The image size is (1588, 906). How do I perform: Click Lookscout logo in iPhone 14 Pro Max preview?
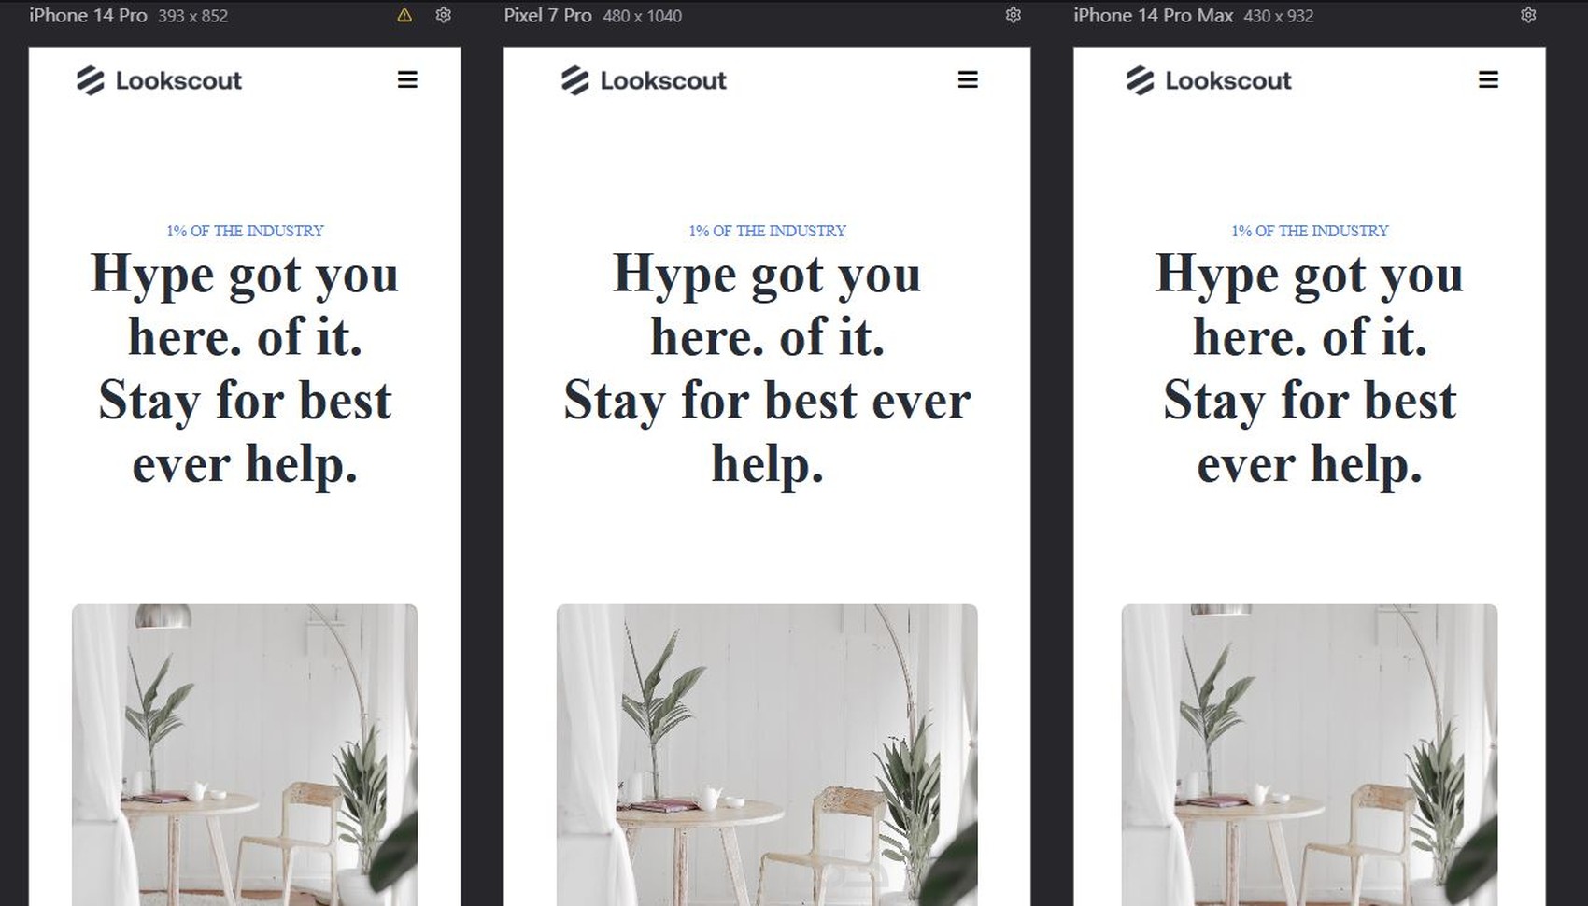coord(1209,80)
